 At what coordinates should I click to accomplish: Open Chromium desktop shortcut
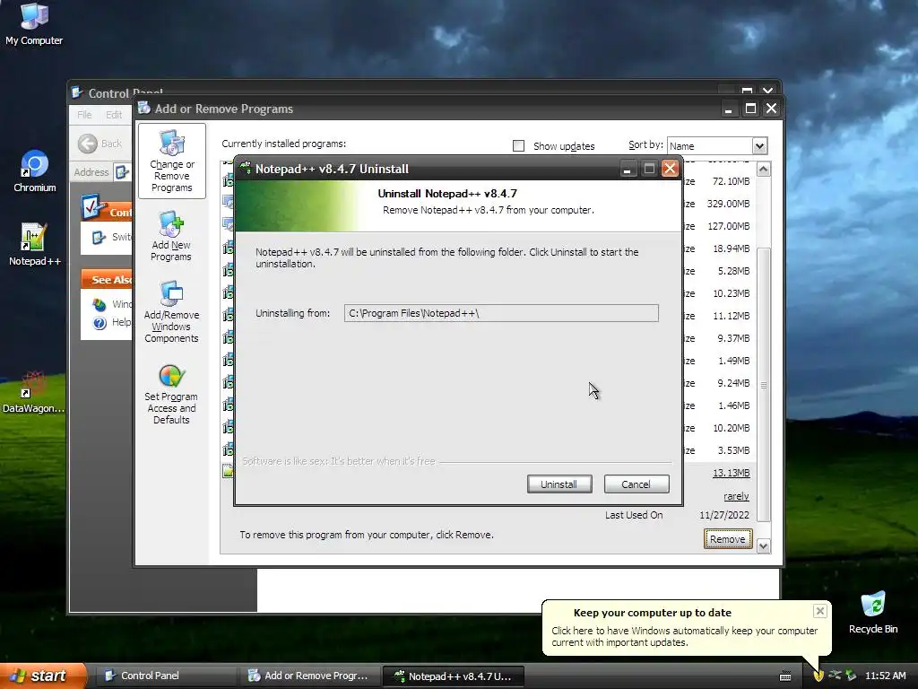pos(35,171)
